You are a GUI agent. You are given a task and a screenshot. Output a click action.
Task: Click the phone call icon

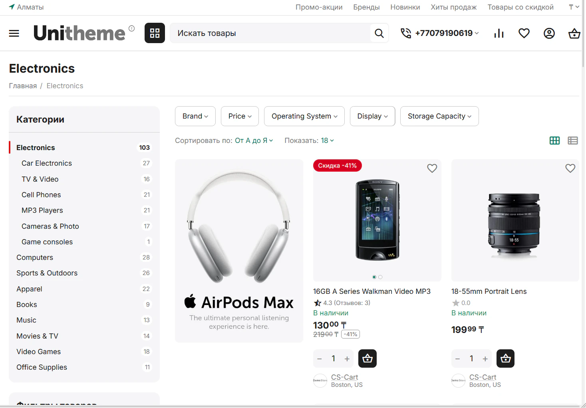(x=406, y=33)
